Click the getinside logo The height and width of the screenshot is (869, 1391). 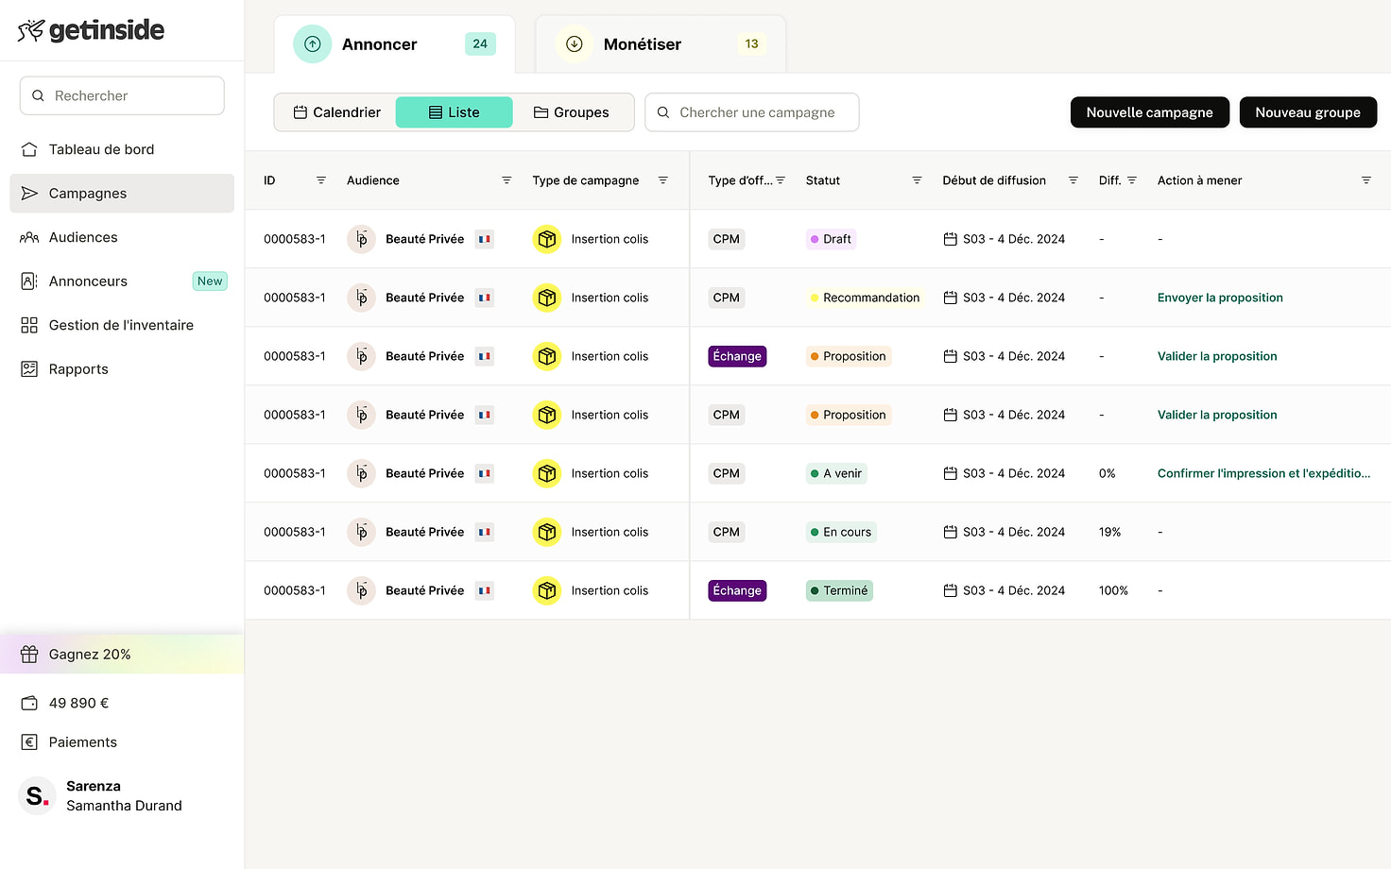pyautogui.click(x=91, y=30)
